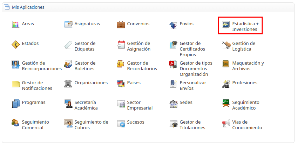Open the Gestor de Etiquetas tag icon
This screenshot has width=298, height=145.
[68, 44]
